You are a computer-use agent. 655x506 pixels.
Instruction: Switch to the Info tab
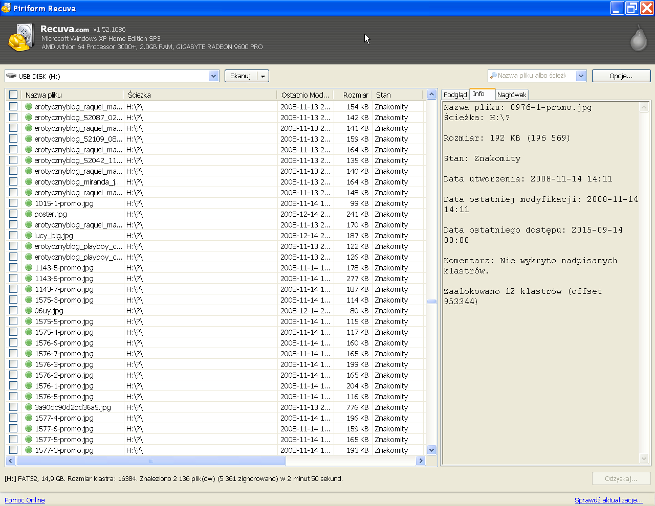click(x=482, y=94)
